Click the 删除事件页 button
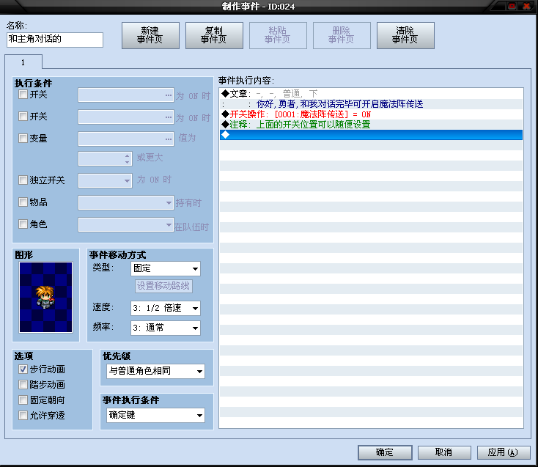Screen dimensions: 538x467 tap(342, 35)
